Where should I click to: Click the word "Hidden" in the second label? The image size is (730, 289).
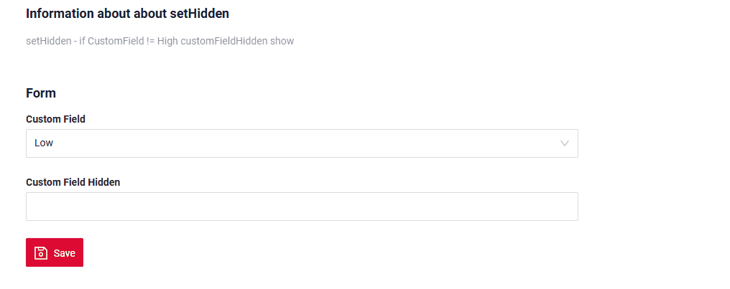click(103, 182)
